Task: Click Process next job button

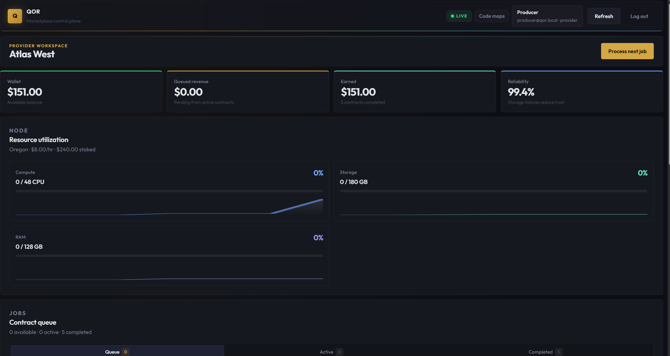Action: pyautogui.click(x=627, y=51)
